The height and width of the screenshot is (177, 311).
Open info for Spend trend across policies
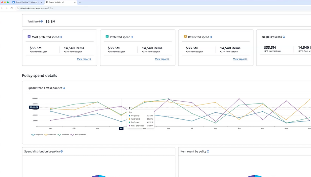coord(64,88)
